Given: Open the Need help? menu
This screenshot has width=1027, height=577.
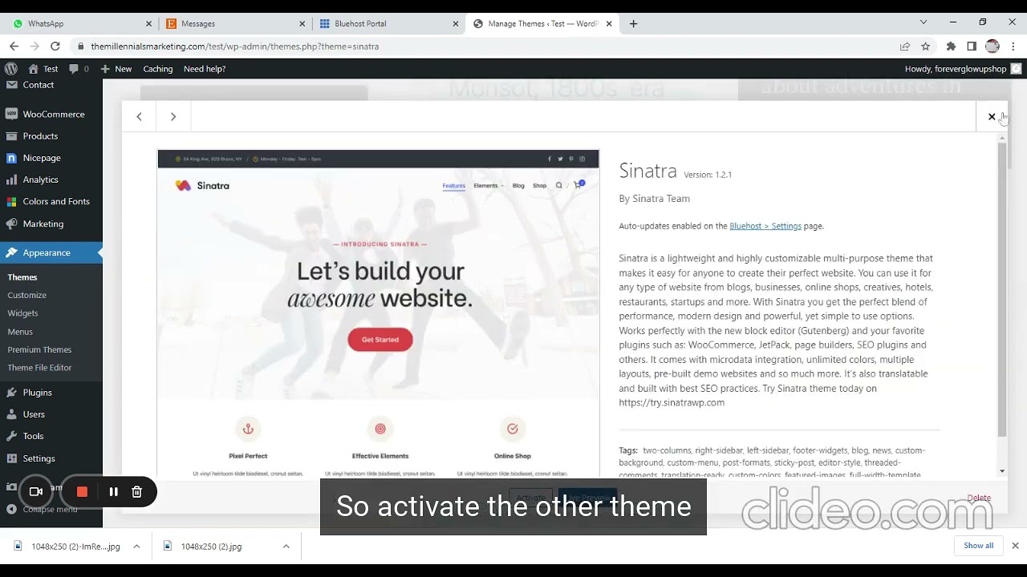Looking at the screenshot, I should tap(205, 69).
